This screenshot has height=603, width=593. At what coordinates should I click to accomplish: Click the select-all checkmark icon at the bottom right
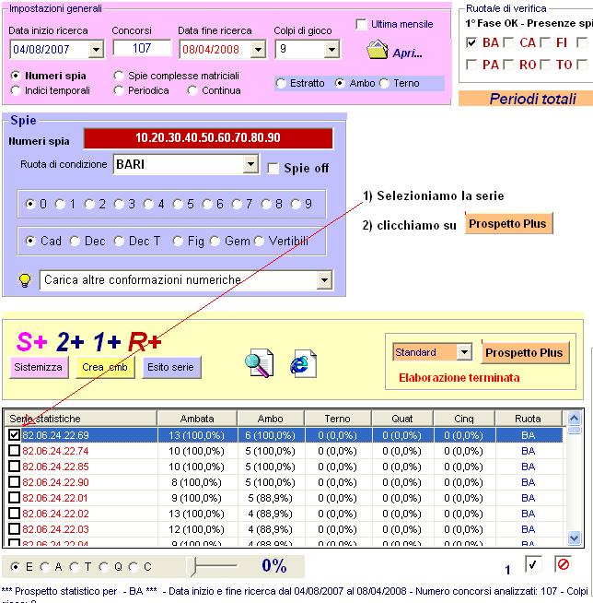coord(533,564)
